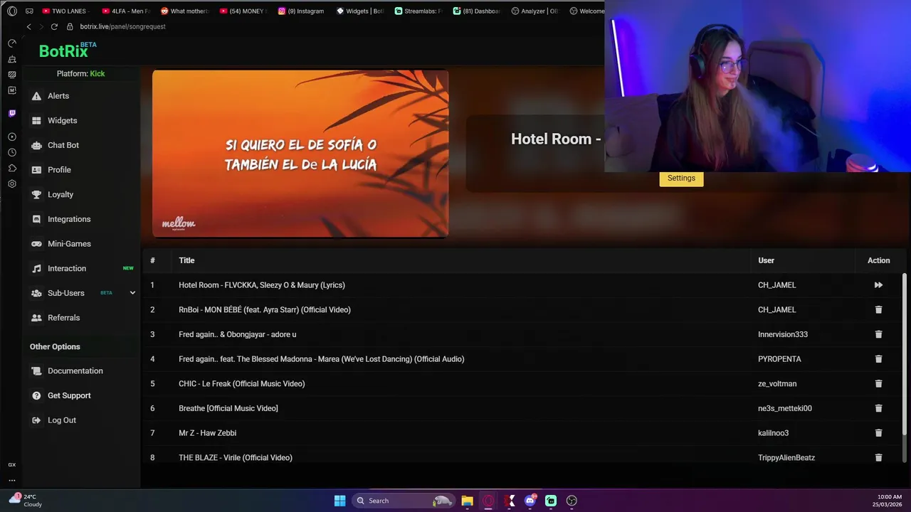Delete the Marea (We've Lost Dancing) request
The image size is (911, 512).
(x=878, y=359)
